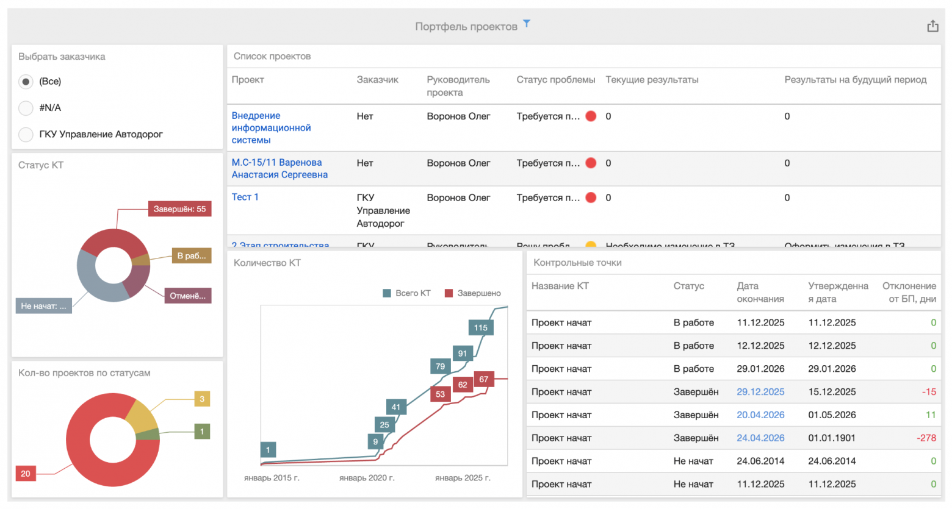This screenshot has width=952, height=509.
Task: Open the export share icon in the header
Action: pyautogui.click(x=932, y=26)
